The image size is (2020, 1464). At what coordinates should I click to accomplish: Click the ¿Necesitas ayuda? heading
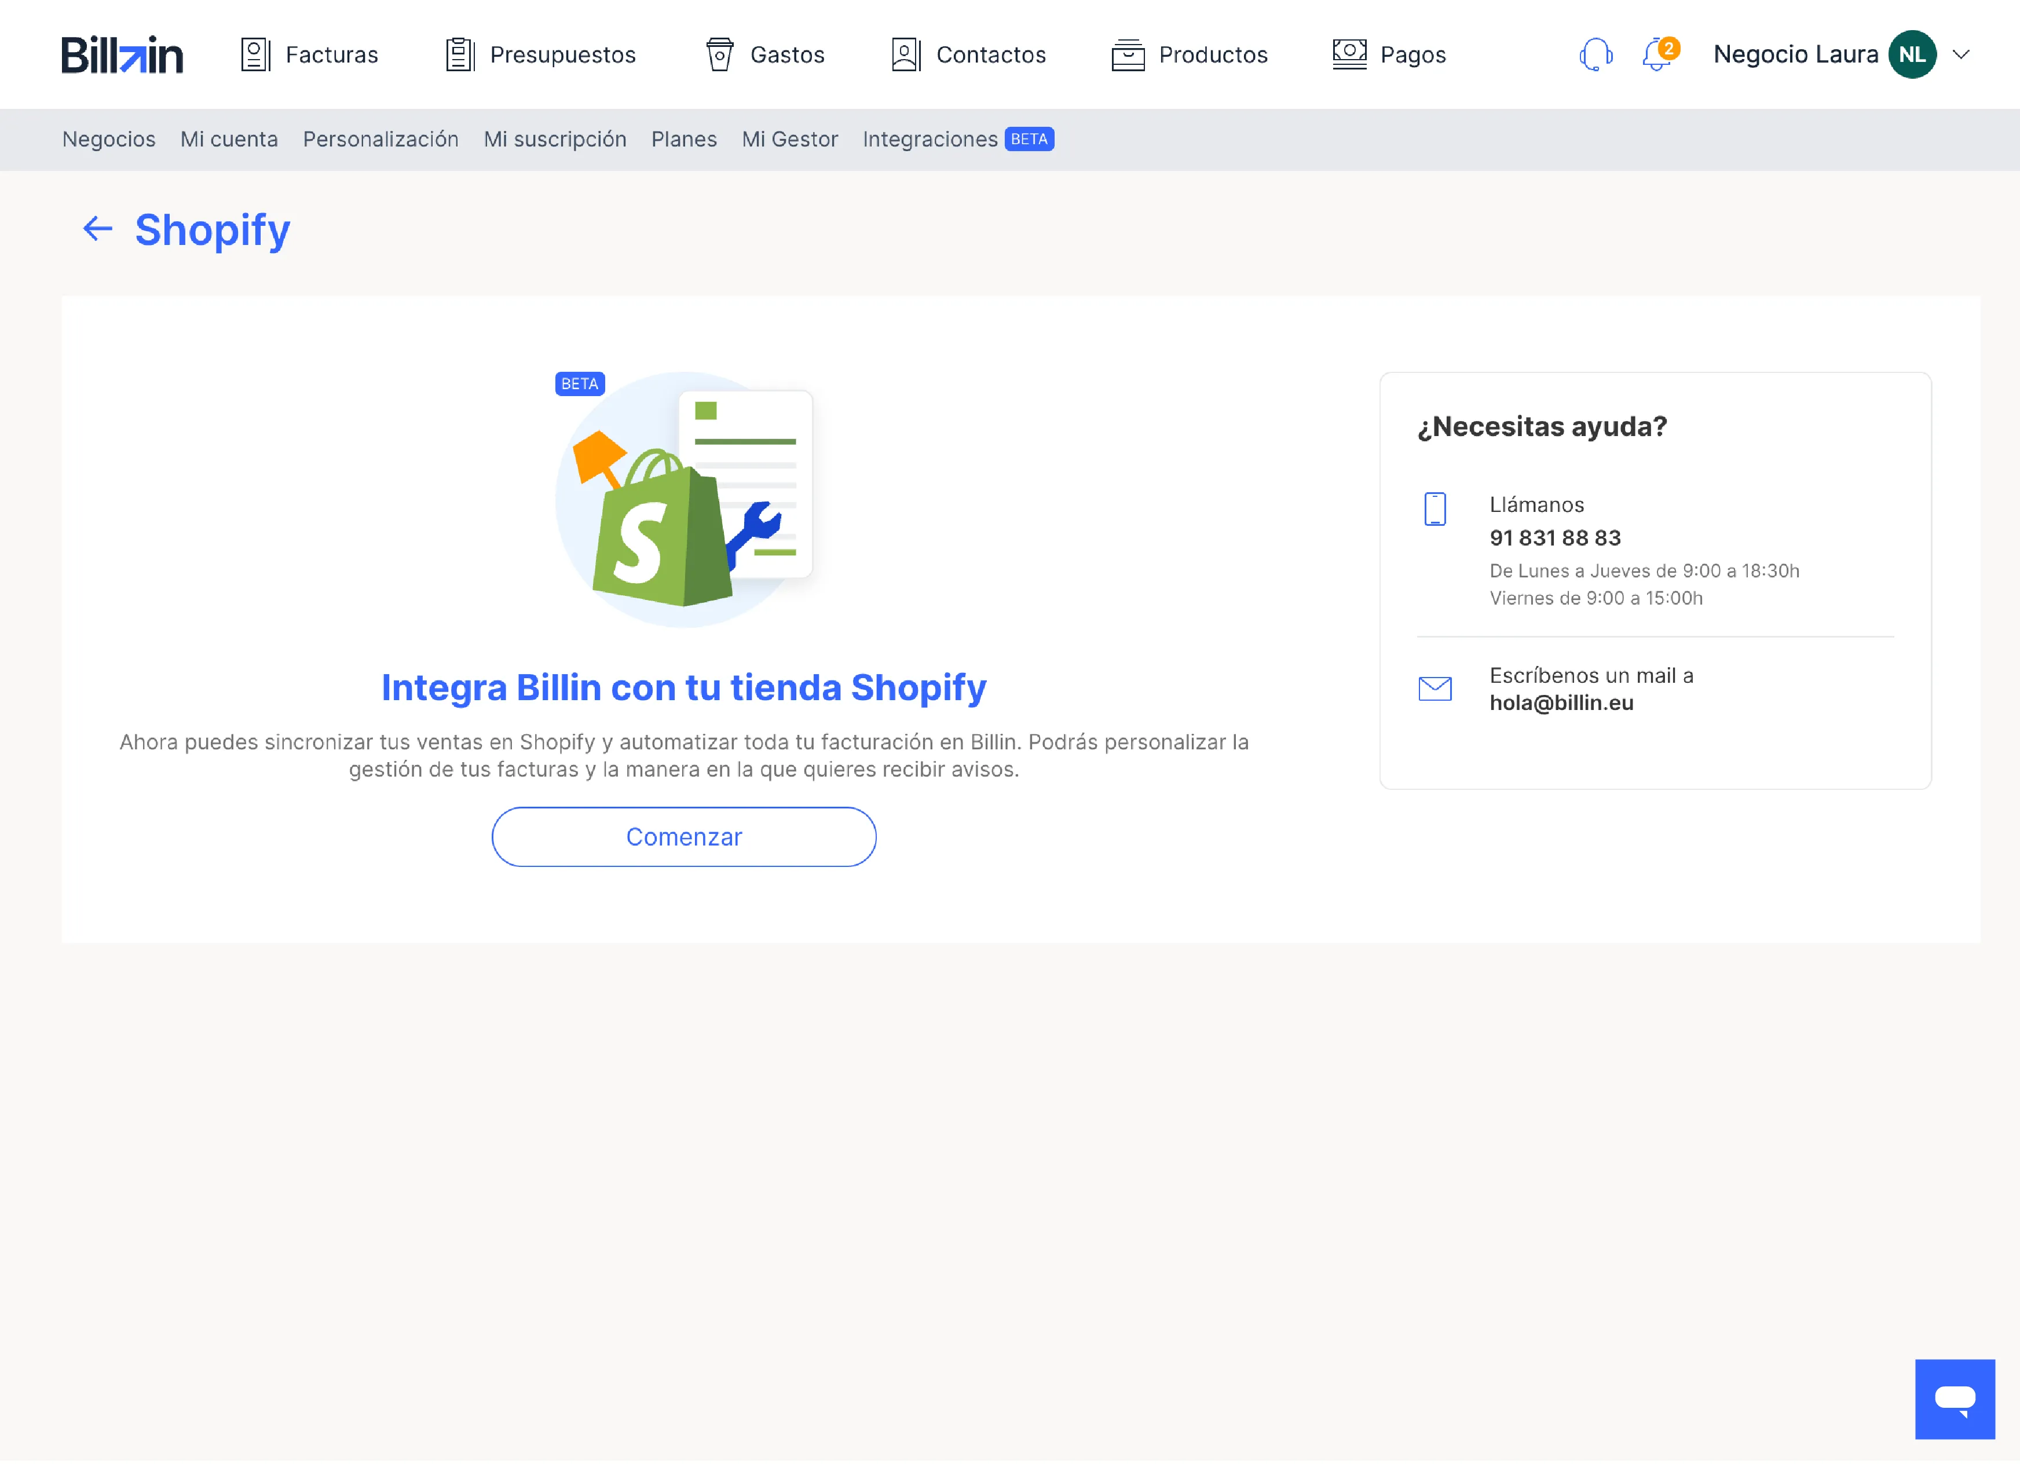[x=1543, y=427]
